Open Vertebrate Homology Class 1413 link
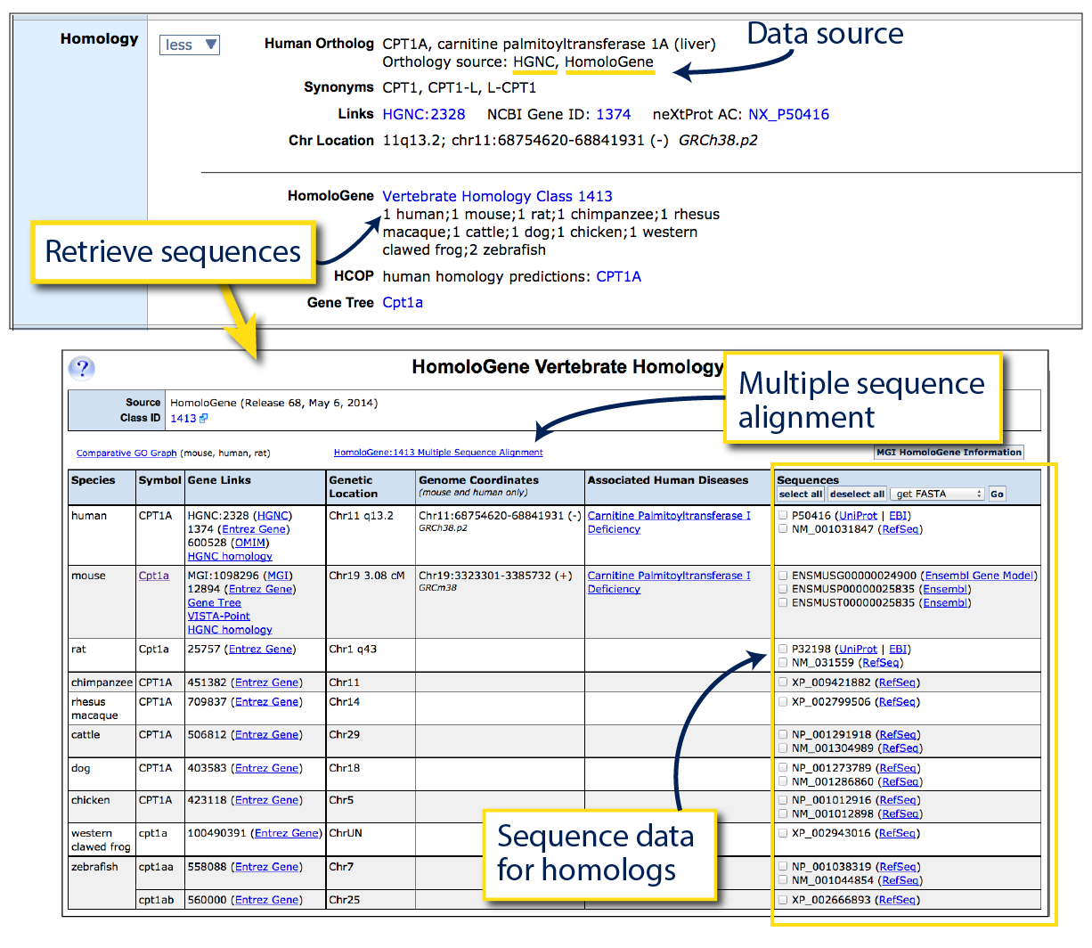Screen dimensions: 1092x948 coord(498,196)
